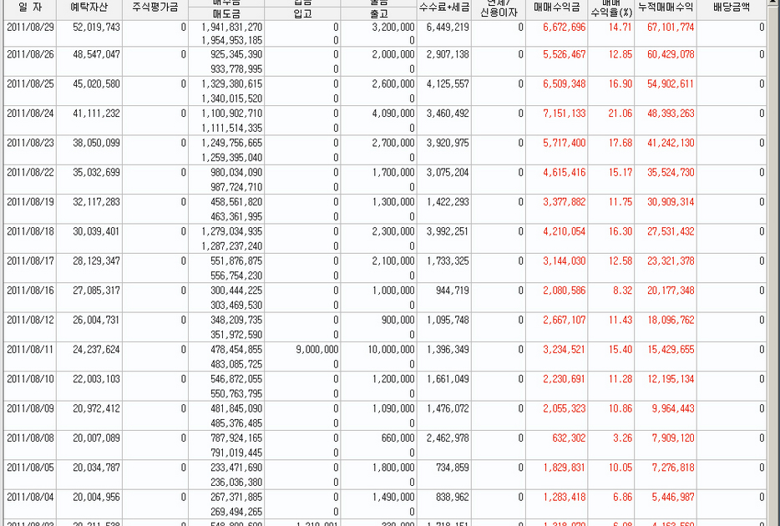The height and width of the screenshot is (526, 780).
Task: Click the 배당금액 column header
Action: click(x=731, y=8)
